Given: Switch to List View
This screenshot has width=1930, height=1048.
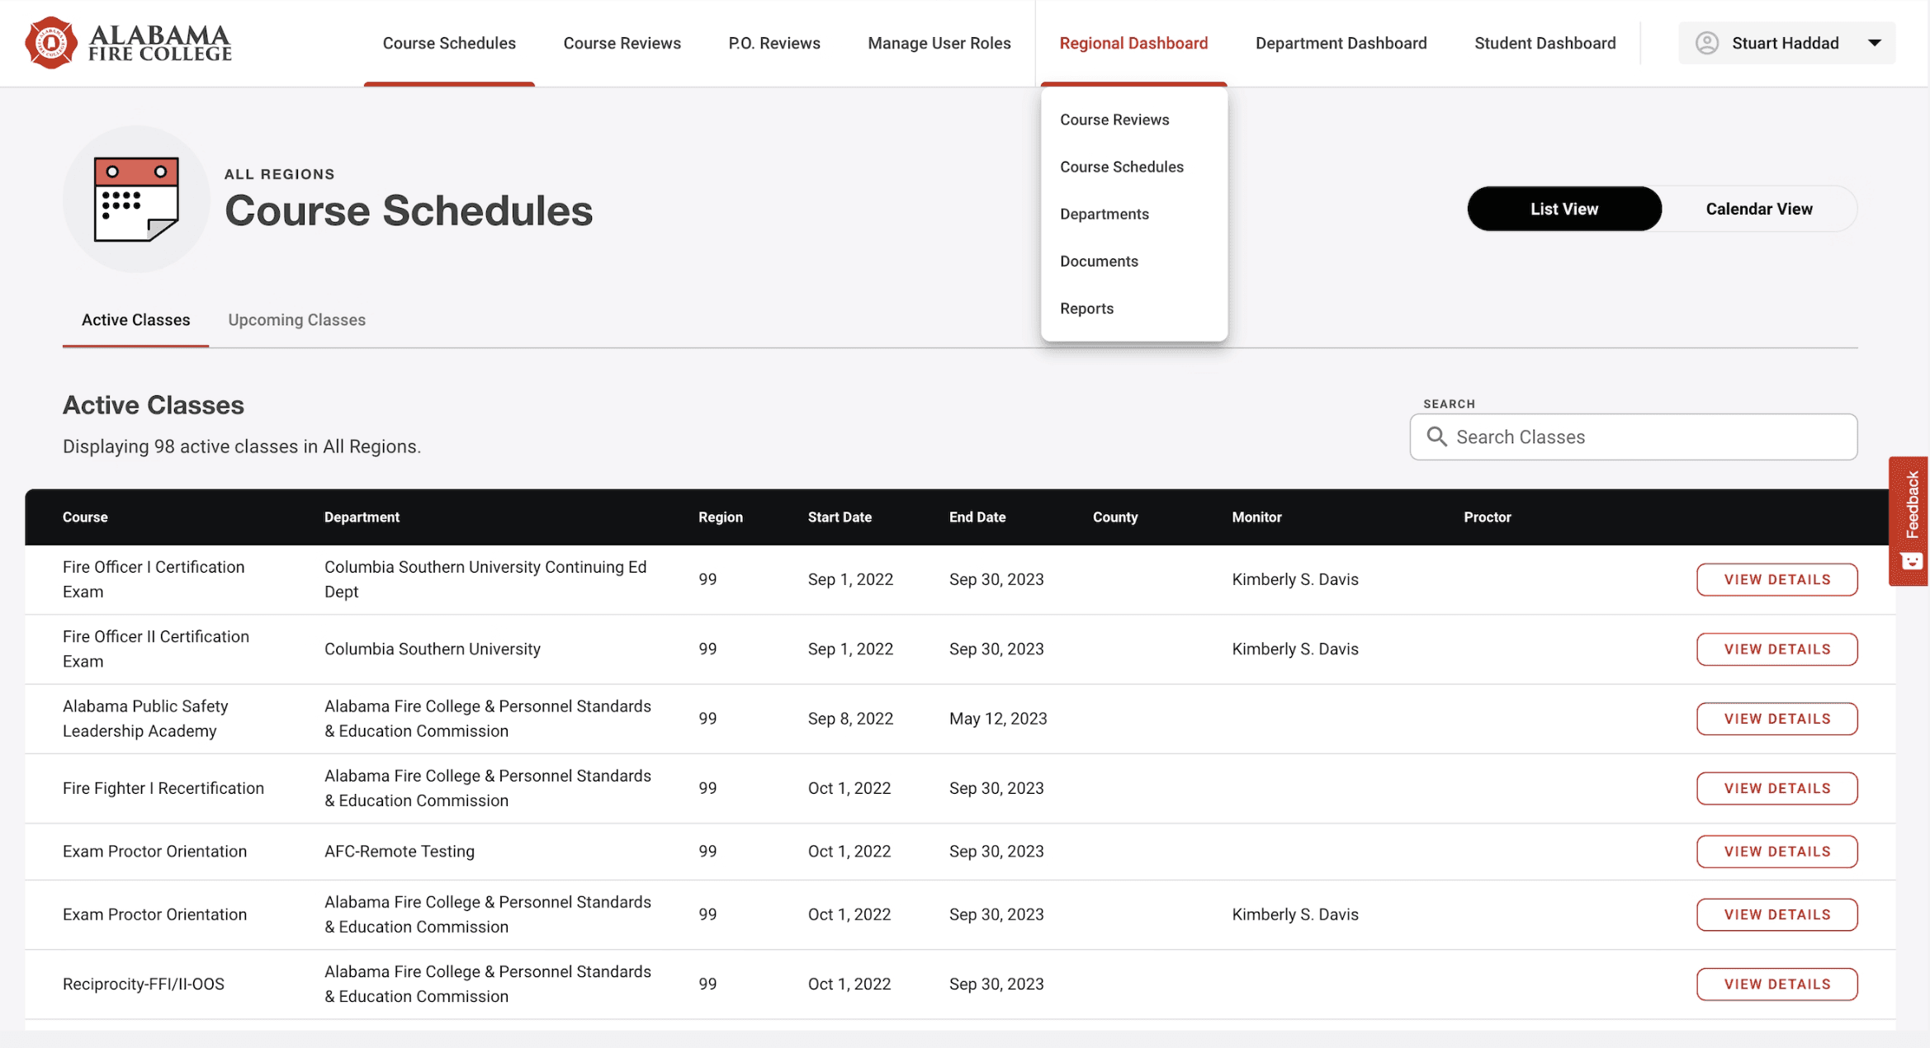Looking at the screenshot, I should coord(1563,209).
